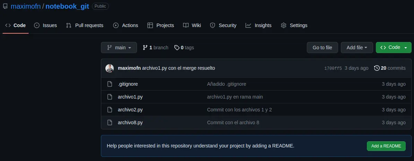Open the Projects tab
The image size is (414, 161).
click(x=161, y=25)
